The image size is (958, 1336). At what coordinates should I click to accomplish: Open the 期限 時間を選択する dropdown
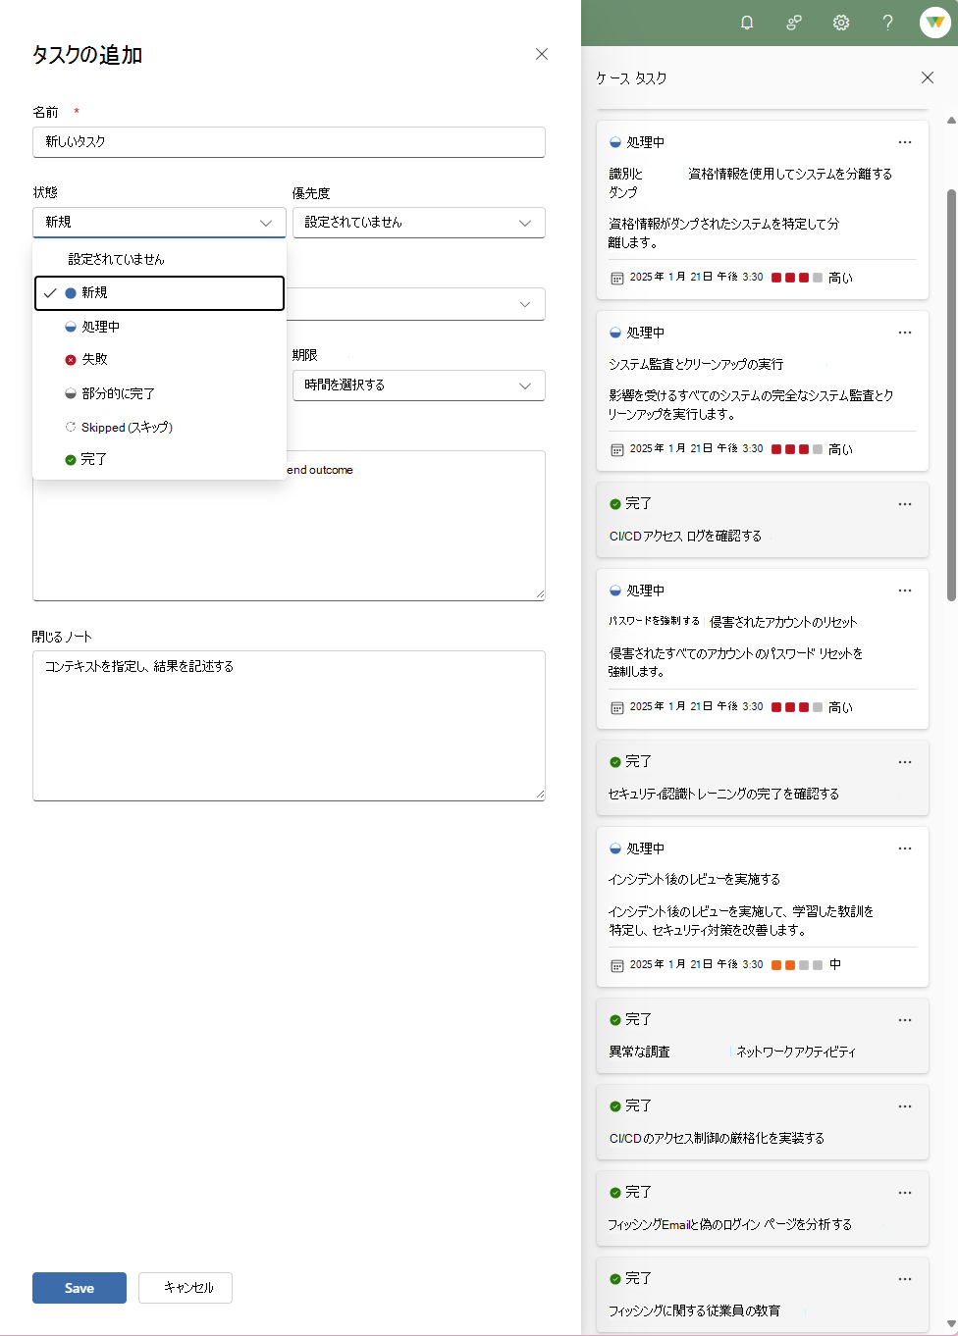point(419,385)
